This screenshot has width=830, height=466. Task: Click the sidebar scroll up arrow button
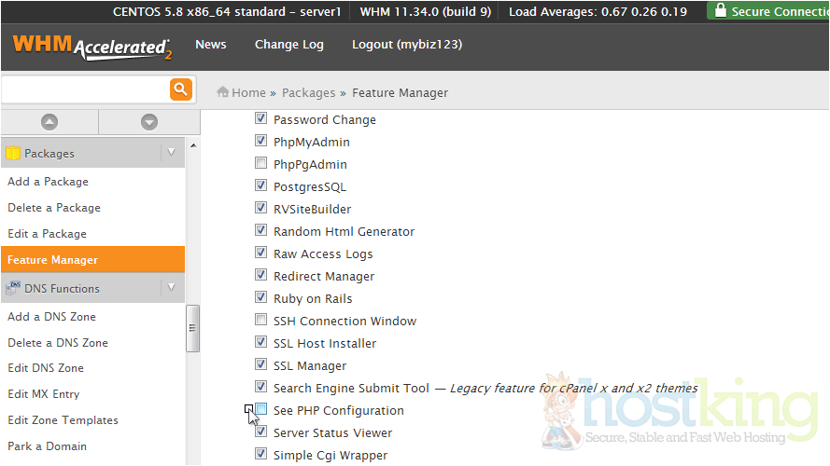(49, 122)
